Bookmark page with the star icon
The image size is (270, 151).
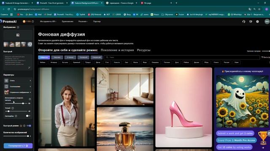pos(259,9)
